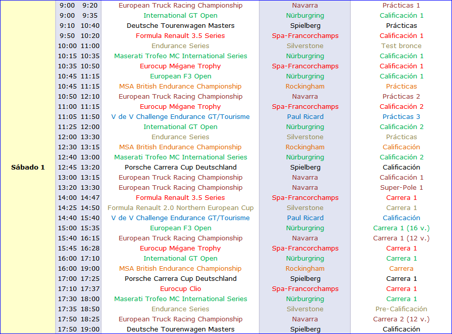The width and height of the screenshot is (452, 334).
Task: Click 'Formula Renault 3.5 Series' at 14:00
Action: (180, 197)
